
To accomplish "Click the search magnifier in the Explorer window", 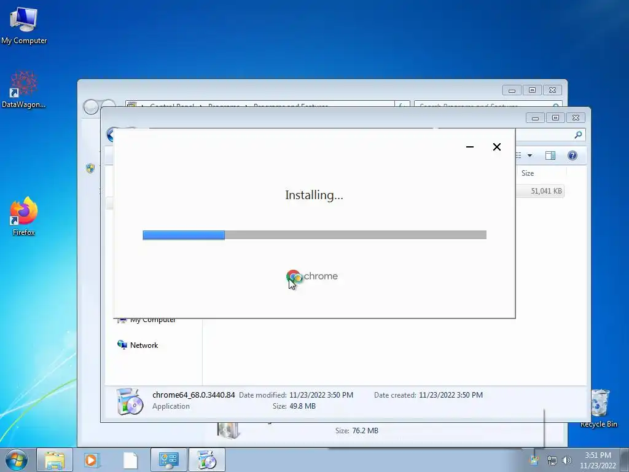I will coord(578,135).
